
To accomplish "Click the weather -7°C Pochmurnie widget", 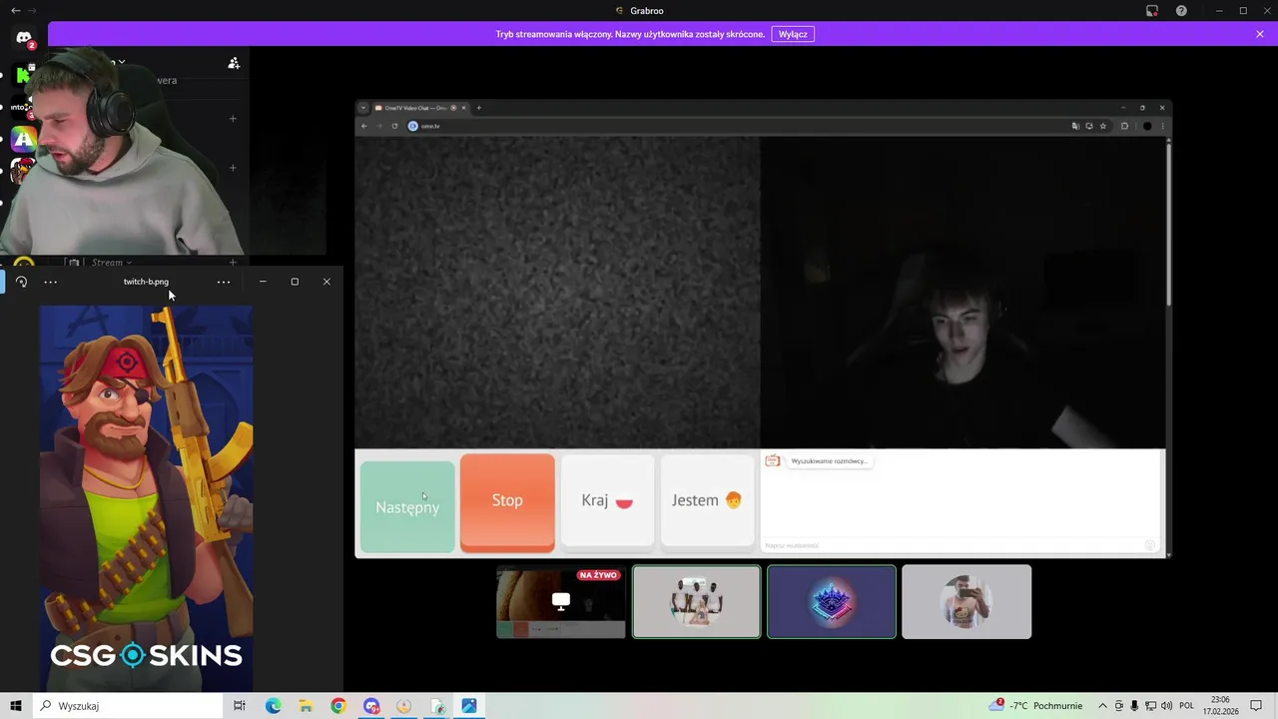I will (1035, 706).
